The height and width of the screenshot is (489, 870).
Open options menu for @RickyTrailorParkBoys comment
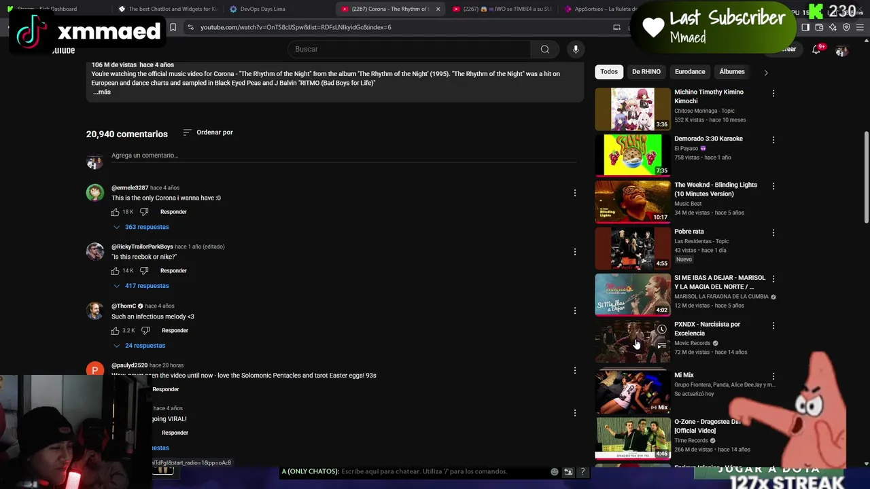click(x=575, y=252)
